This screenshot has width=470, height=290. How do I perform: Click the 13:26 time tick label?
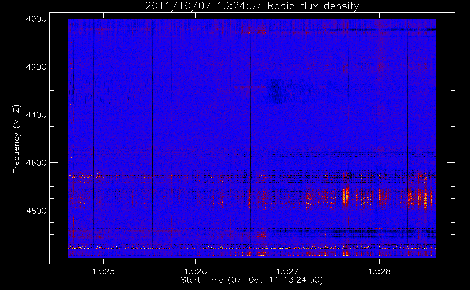(x=195, y=271)
